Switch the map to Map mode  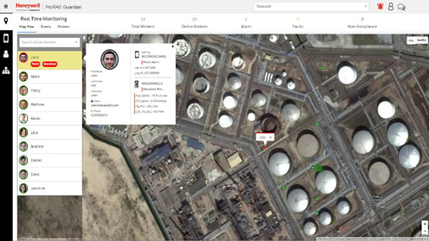[x=411, y=40]
